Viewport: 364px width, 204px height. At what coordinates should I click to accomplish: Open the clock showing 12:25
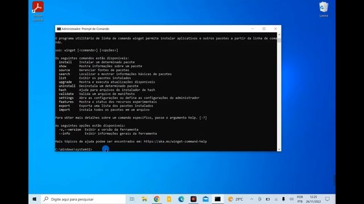[x=313, y=199]
